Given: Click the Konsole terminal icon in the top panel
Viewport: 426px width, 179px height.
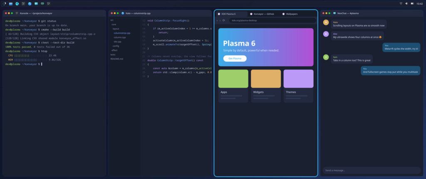Looking at the screenshot, I should click(x=23, y=4).
